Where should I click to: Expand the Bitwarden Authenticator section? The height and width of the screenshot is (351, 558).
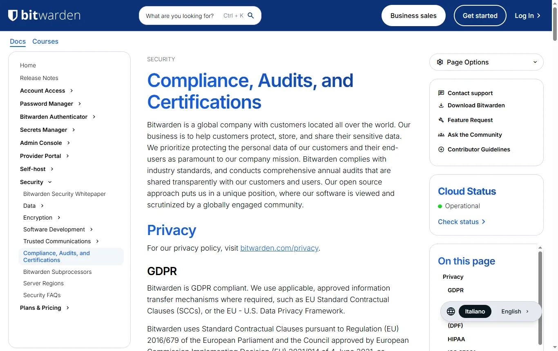(x=94, y=117)
